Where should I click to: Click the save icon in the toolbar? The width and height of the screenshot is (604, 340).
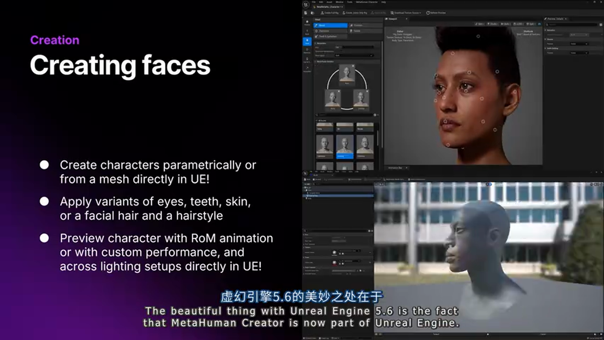306,13
